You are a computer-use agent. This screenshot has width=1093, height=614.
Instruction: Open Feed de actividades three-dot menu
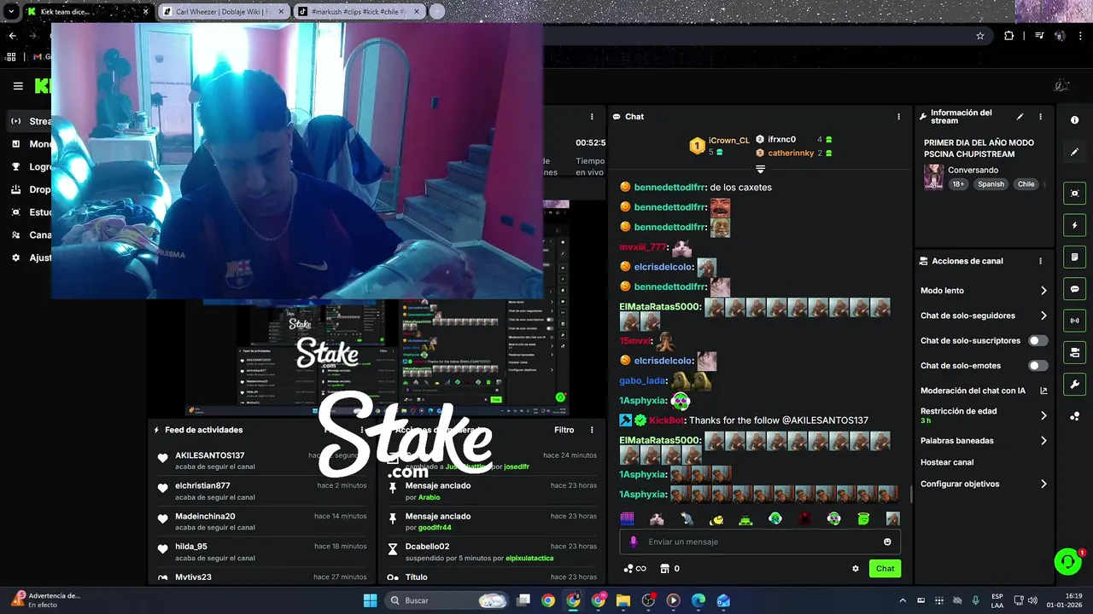pyautogui.click(x=362, y=430)
